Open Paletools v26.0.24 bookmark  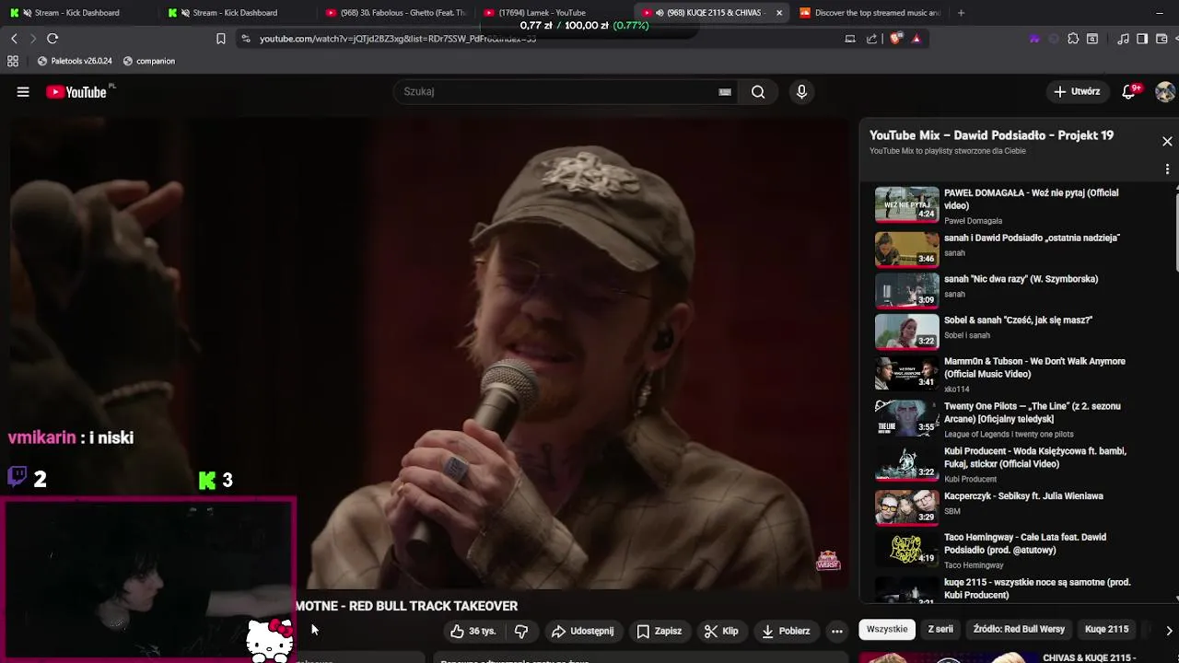pos(75,61)
